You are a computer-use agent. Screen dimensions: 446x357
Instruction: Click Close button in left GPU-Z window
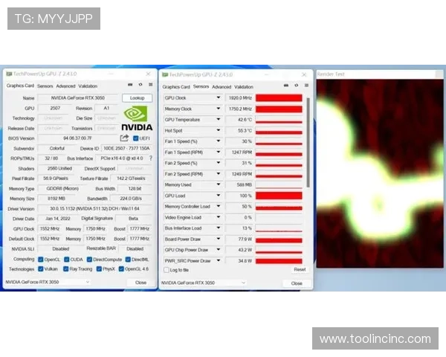tap(140, 283)
